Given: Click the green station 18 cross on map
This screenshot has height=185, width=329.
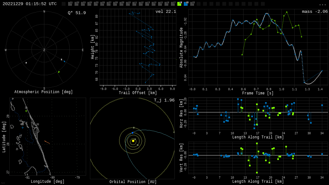Looking at the screenshot, I should (26, 111).
